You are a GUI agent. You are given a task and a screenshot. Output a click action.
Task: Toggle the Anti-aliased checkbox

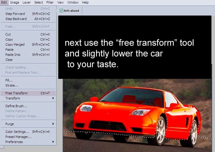(x=62, y=11)
